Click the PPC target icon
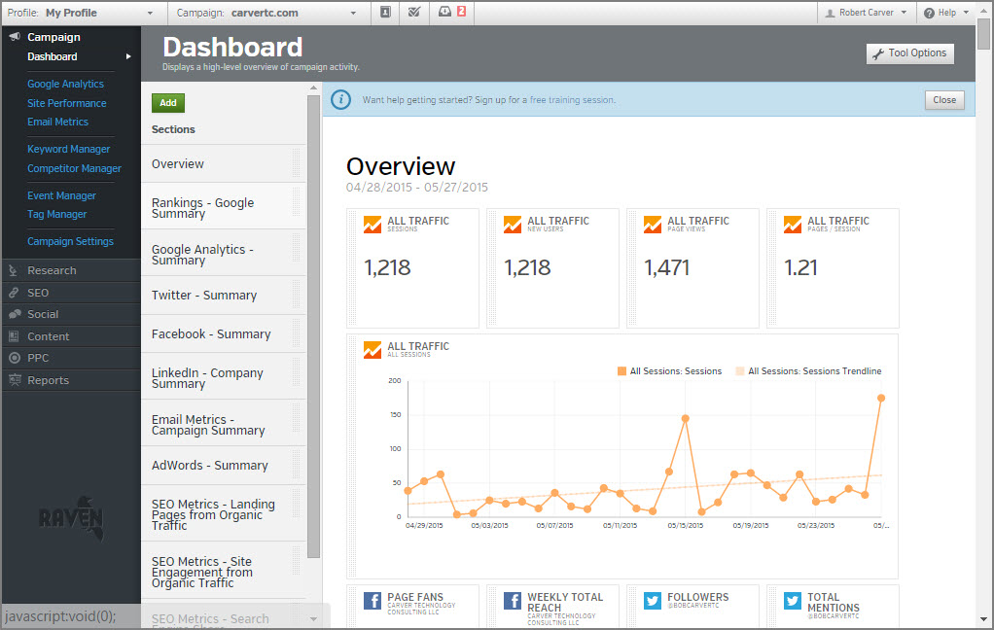Viewport: 994px width, 630px height. click(x=14, y=358)
